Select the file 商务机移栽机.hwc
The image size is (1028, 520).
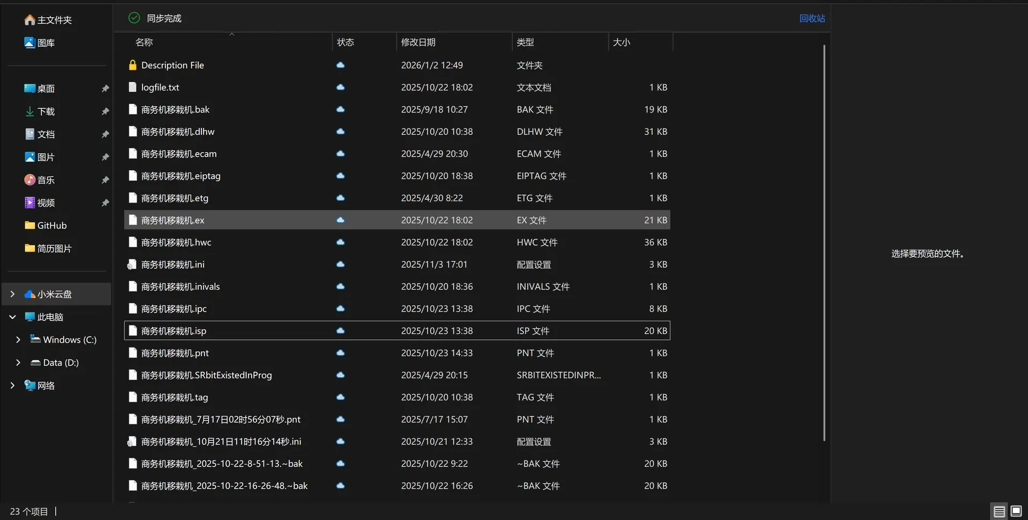click(x=397, y=242)
